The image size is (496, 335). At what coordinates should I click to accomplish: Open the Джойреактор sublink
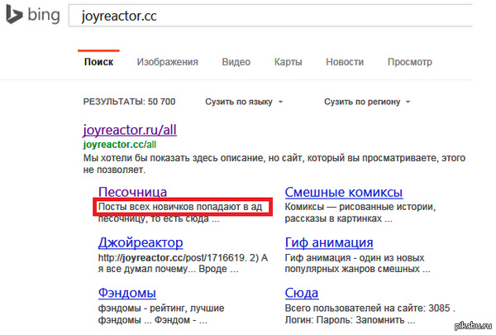pyautogui.click(x=141, y=242)
